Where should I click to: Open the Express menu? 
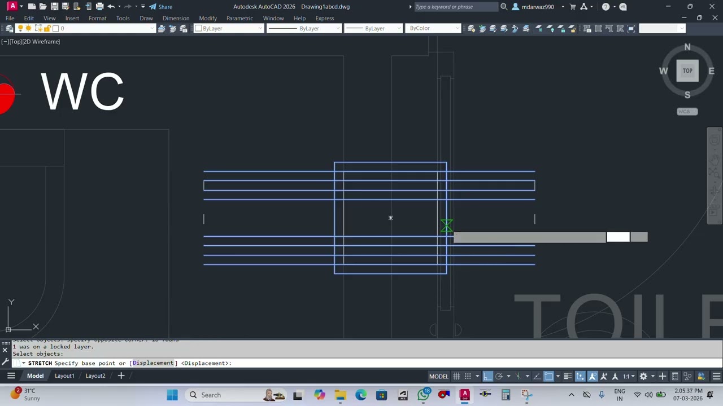pos(325,18)
